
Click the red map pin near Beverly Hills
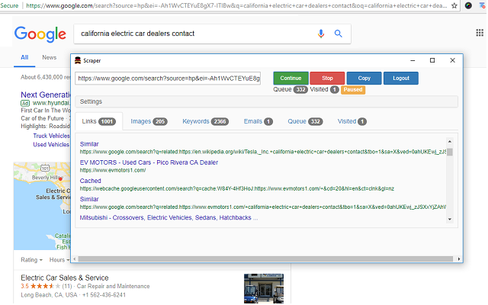(60, 178)
